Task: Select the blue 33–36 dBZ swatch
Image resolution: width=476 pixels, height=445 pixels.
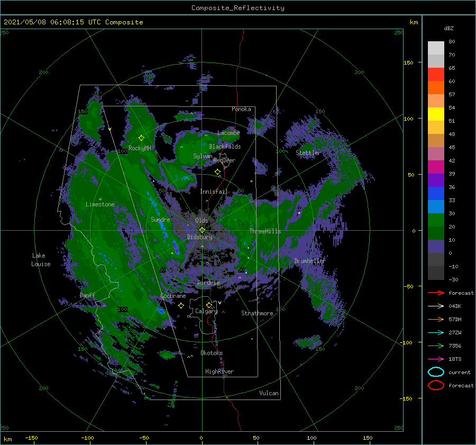Action: click(x=436, y=194)
